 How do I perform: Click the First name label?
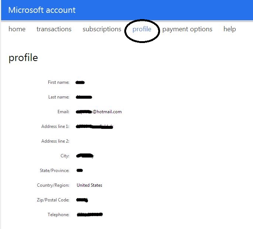(x=59, y=82)
